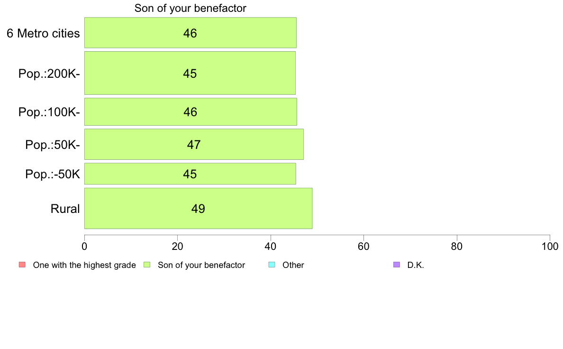Click the purple 'D.K.' legend swatch
This screenshot has height=349, width=563.
coord(396,265)
